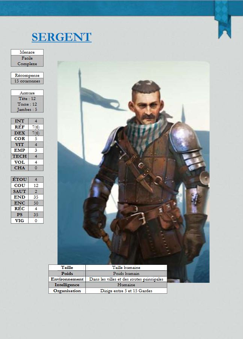Click the SERGENT title heading
Viewport: 243px width, 339px height.
(x=62, y=37)
